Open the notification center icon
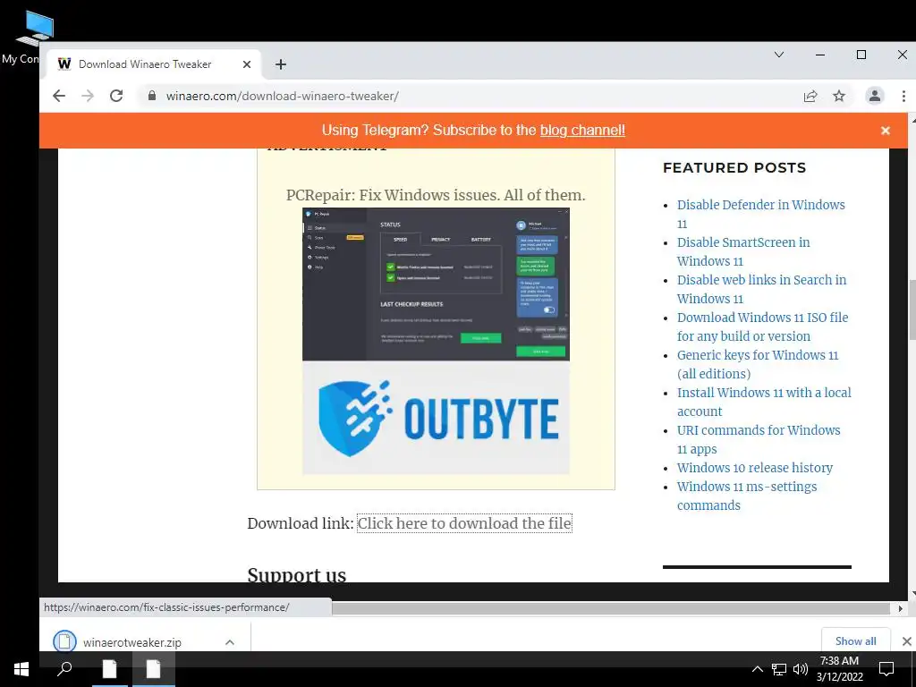Viewport: 916px width, 687px height. point(886,669)
